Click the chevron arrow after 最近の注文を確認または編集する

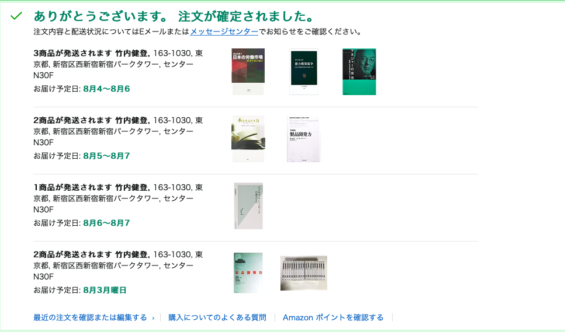pos(153,318)
